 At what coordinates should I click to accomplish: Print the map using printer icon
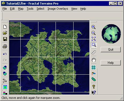coord(5,46)
